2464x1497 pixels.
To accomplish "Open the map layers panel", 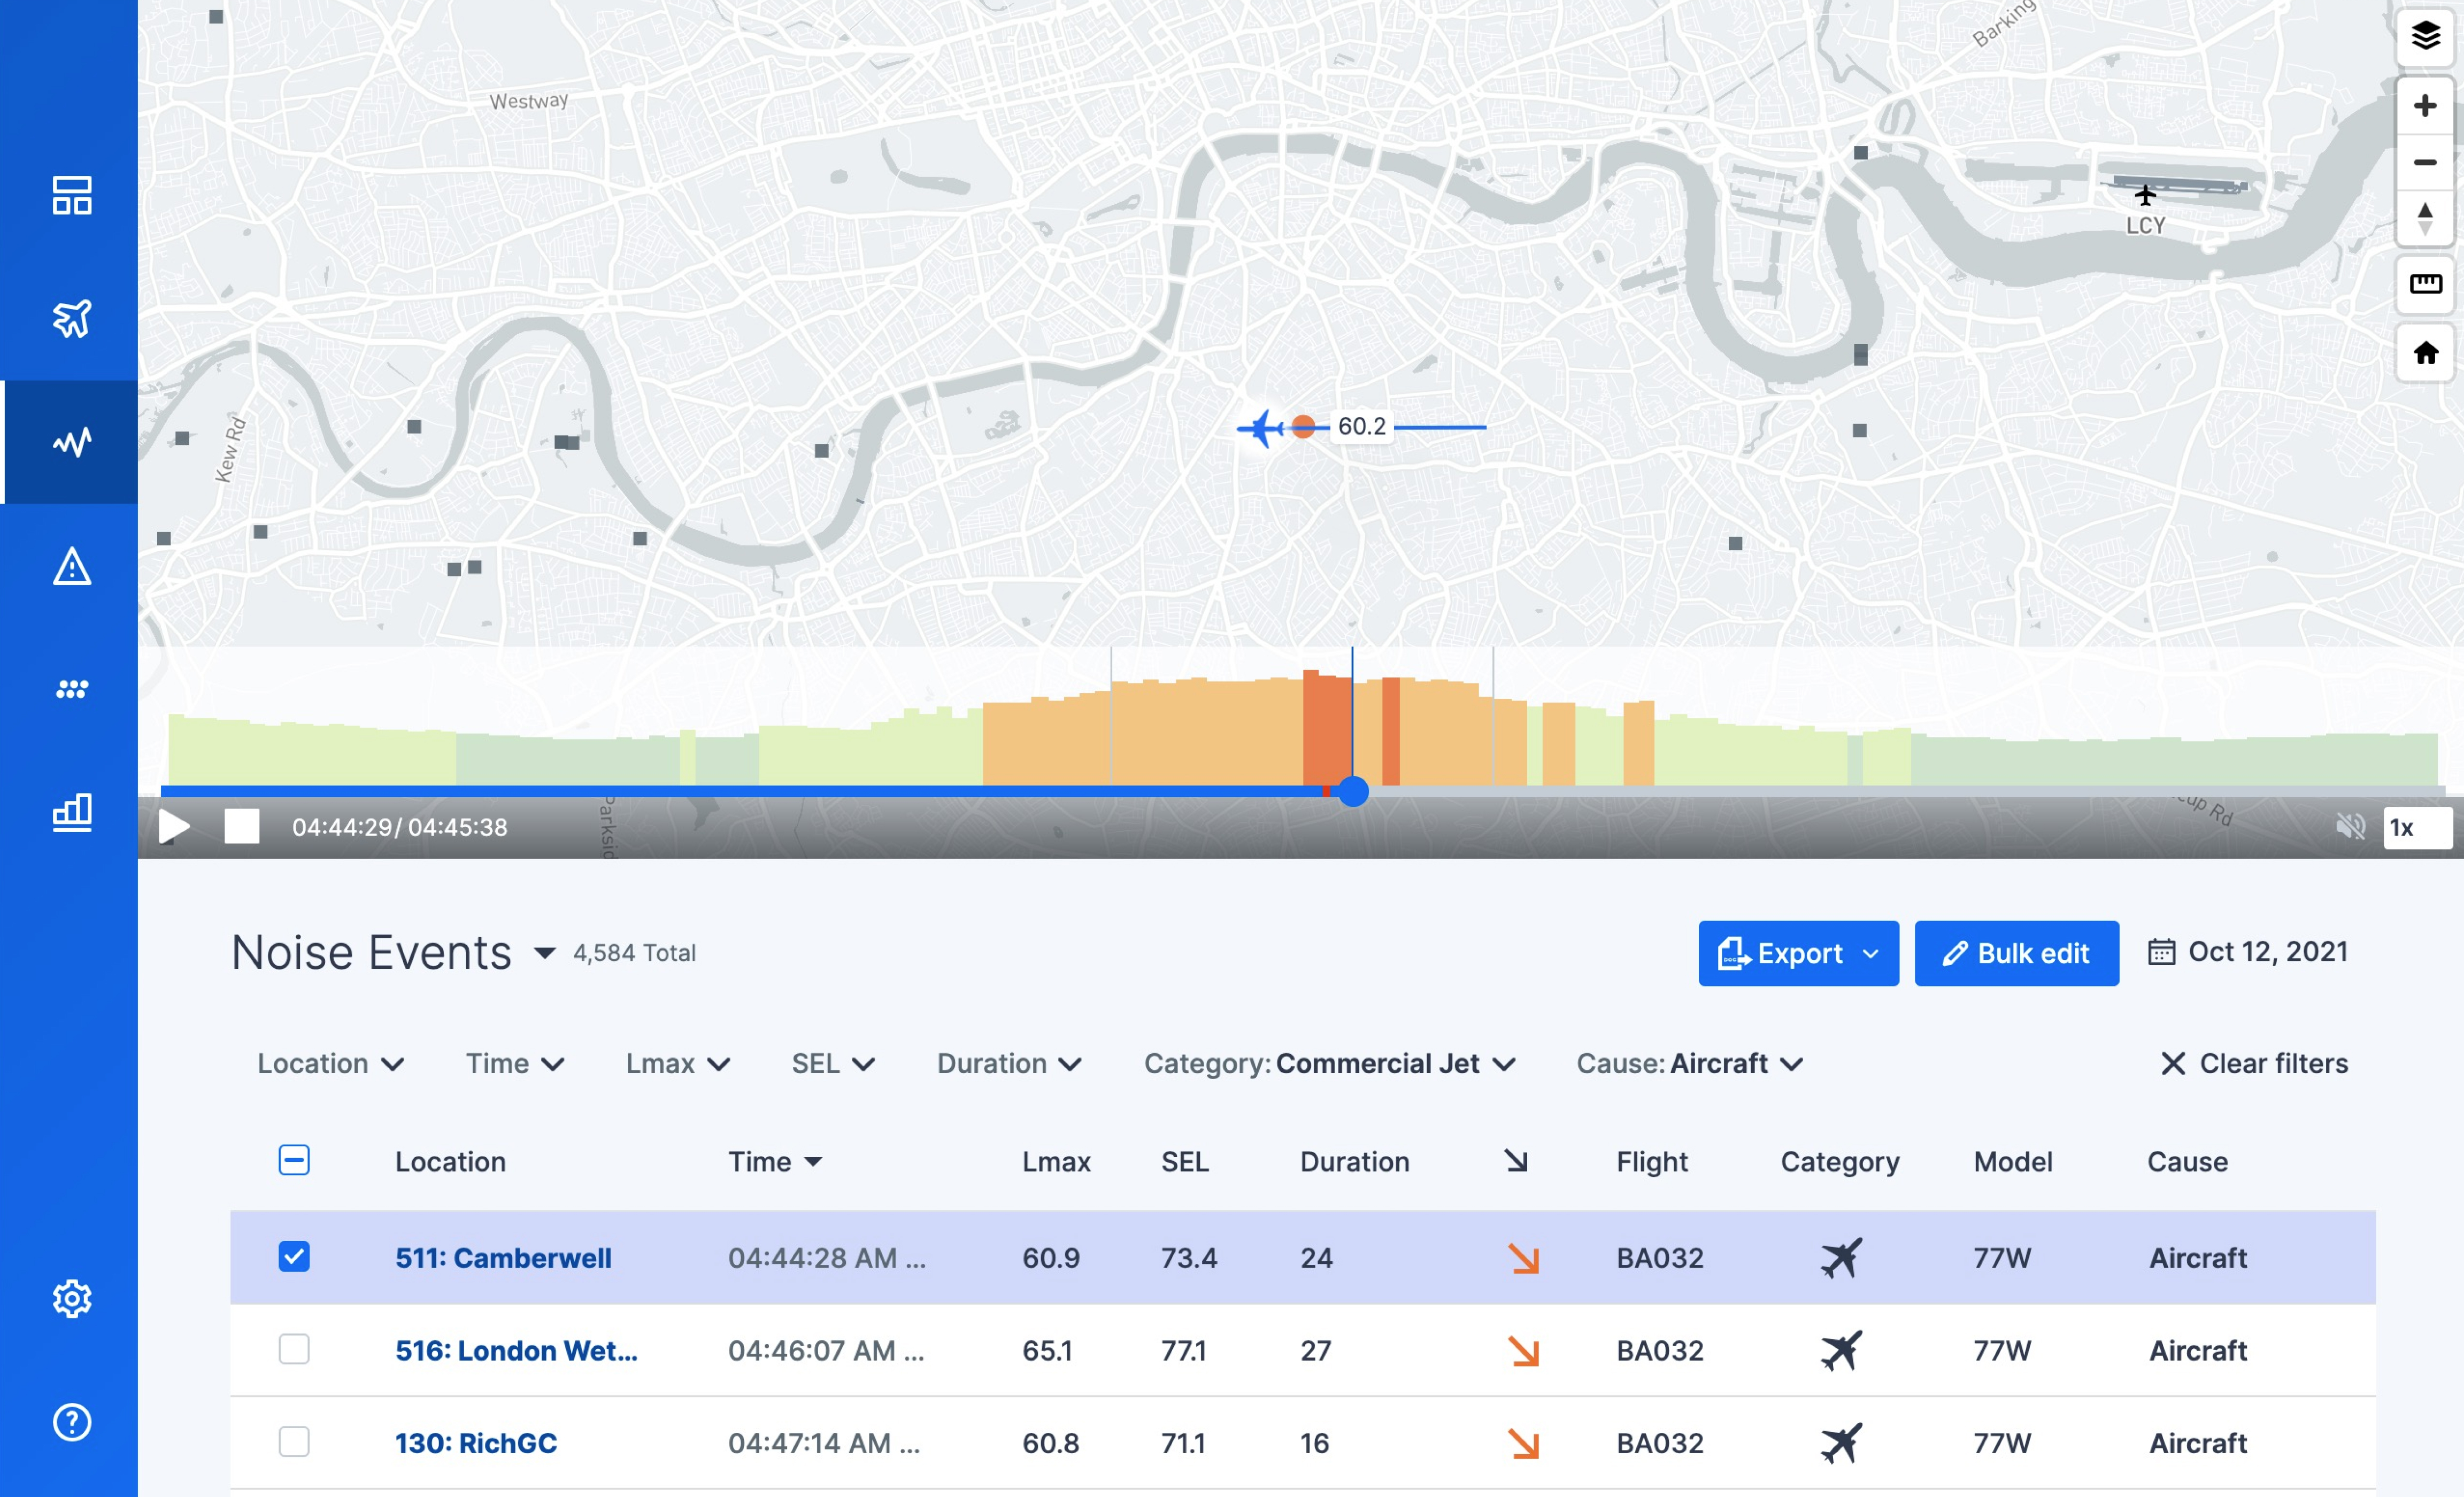I will point(2424,36).
